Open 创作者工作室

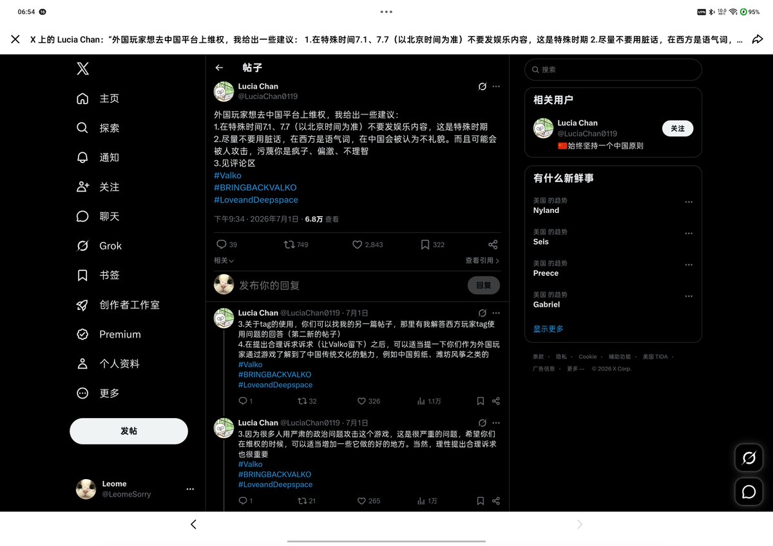pos(119,305)
